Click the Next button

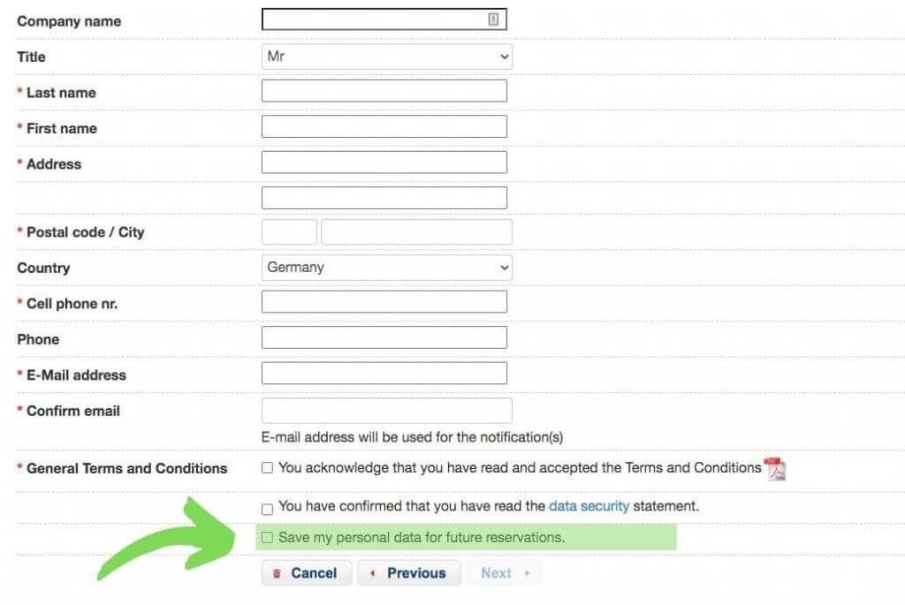coord(505,573)
